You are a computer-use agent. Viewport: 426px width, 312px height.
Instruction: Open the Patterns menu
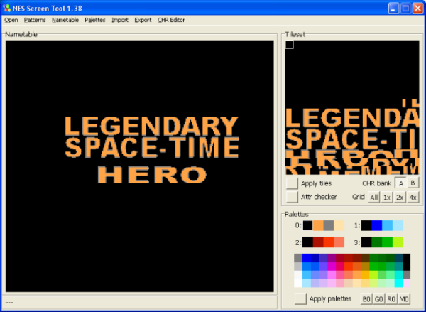coord(35,20)
